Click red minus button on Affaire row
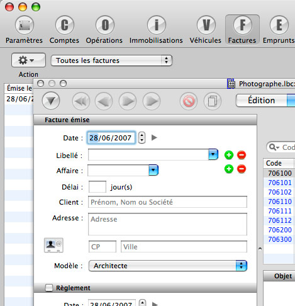The height and width of the screenshot is (306, 295). click(242, 169)
